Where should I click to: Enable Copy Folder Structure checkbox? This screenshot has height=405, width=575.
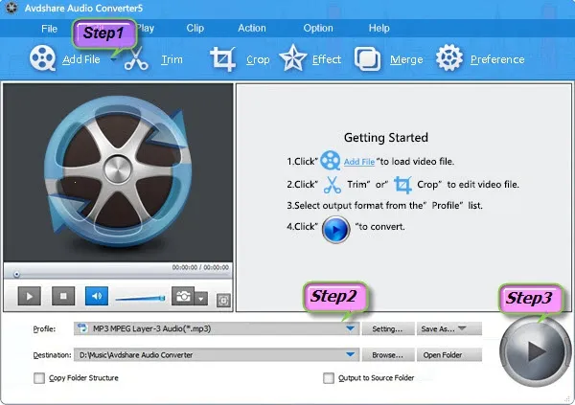[39, 378]
